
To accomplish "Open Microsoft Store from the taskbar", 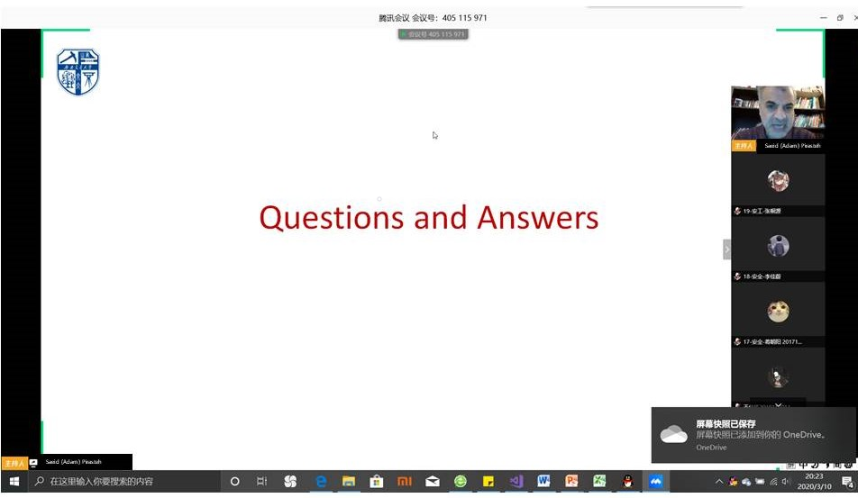I will click(377, 482).
